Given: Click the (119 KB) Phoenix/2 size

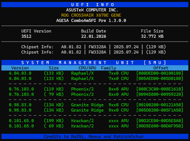Looking at the screenshot, I should pos(54,89).
